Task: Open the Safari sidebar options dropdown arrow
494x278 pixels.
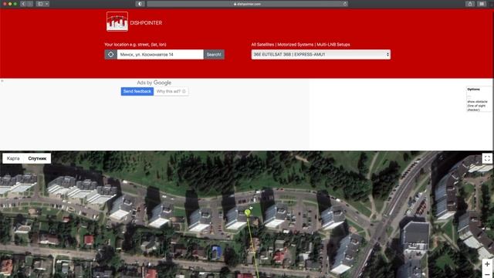Action: 46,4
